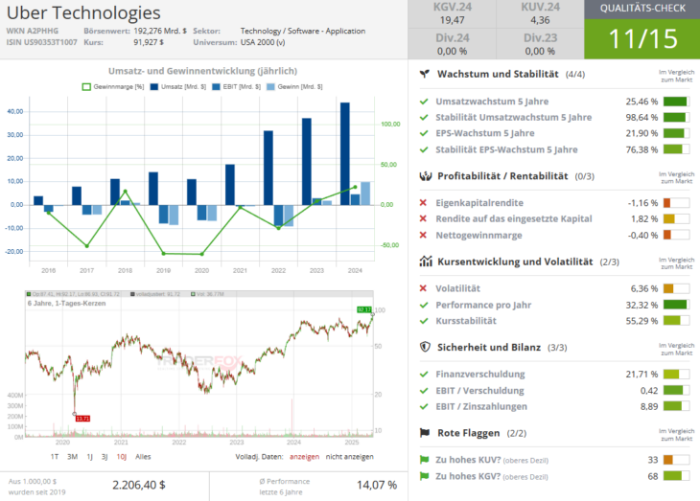Click the KGV.24 metric cell
Image resolution: width=700 pixels, height=501 pixels.
(x=453, y=13)
